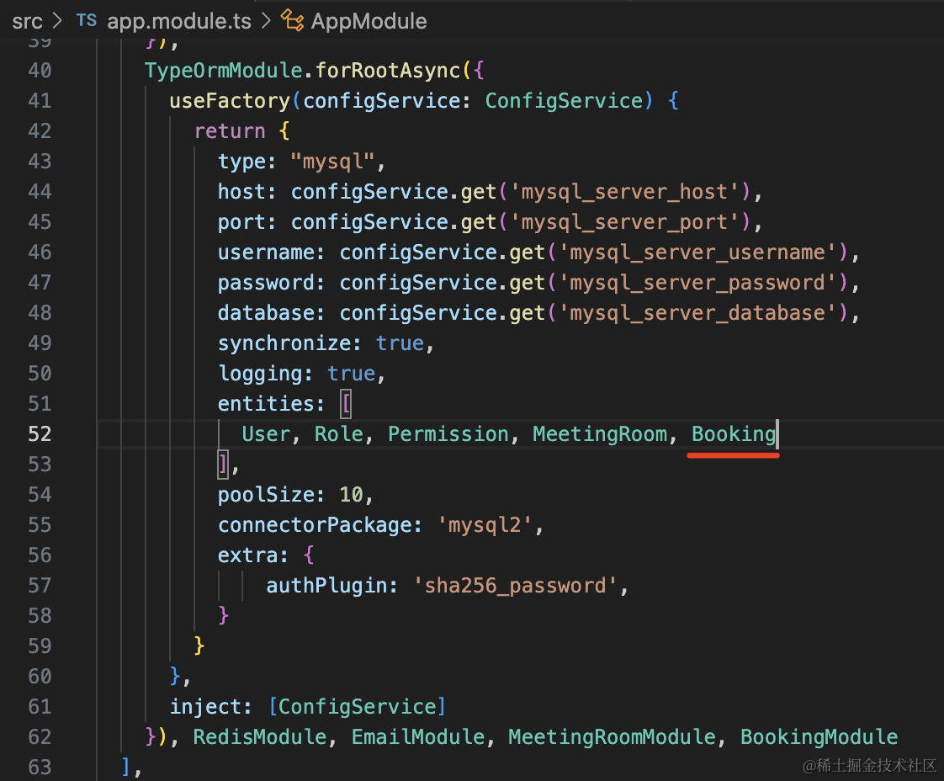Click the useFactory method name
The width and height of the screenshot is (944, 781).
coord(230,101)
